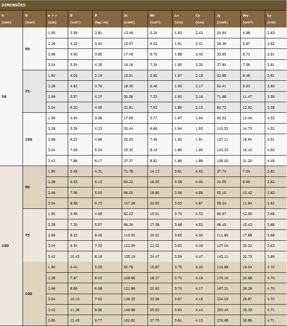This screenshot has width=287, height=326.
Task: Select the 'P (kg/m)' column header
Action: (x=107, y=19)
